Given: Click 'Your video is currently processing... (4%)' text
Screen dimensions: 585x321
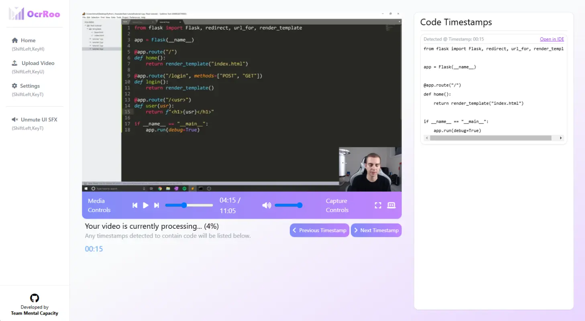Looking at the screenshot, I should coord(152,226).
